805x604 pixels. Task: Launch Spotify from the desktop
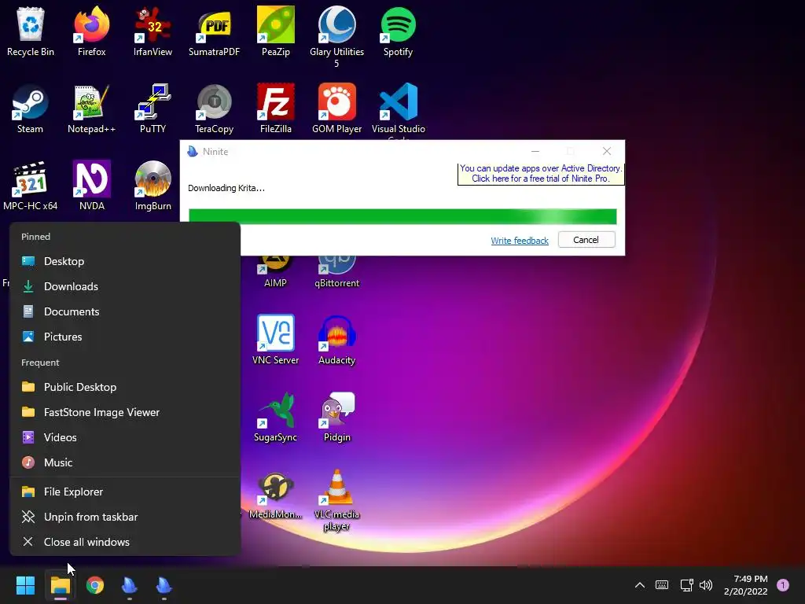398,31
